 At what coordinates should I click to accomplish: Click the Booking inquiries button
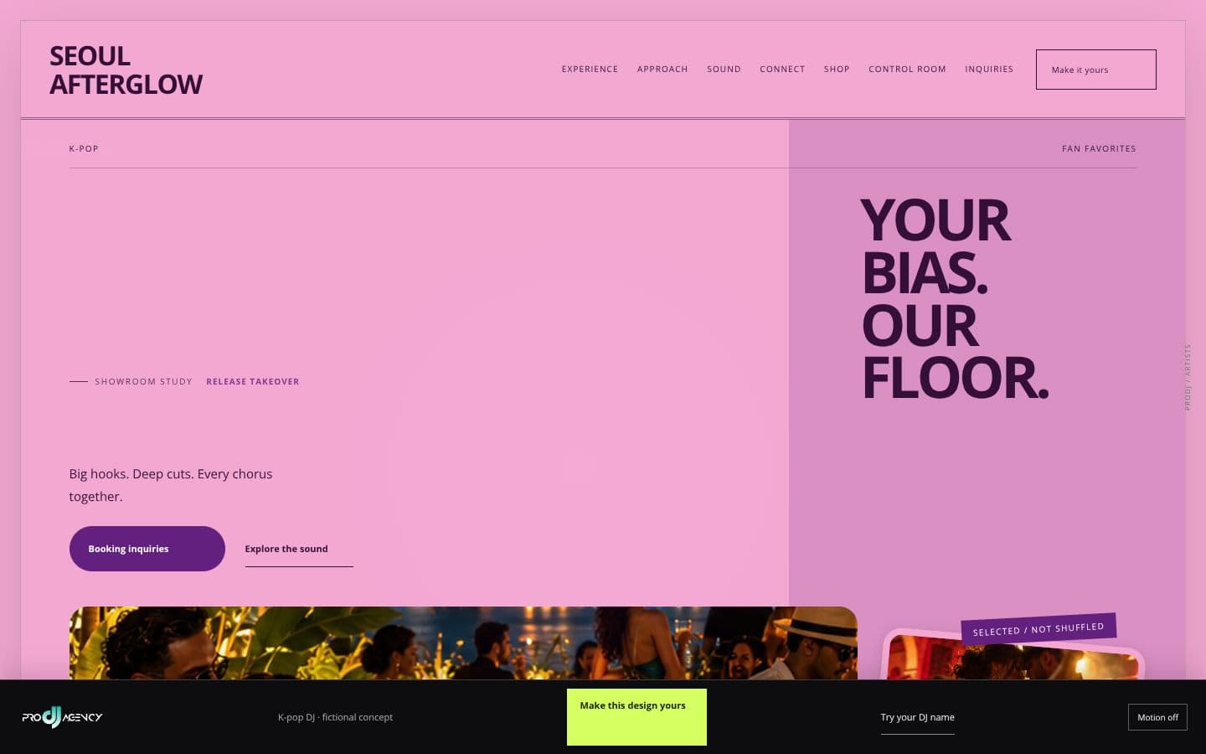coord(147,549)
